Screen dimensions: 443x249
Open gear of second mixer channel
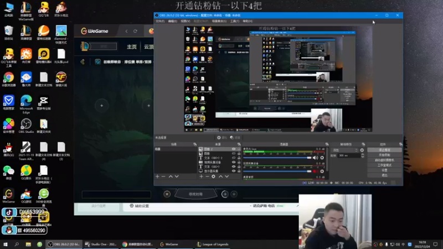click(322, 172)
